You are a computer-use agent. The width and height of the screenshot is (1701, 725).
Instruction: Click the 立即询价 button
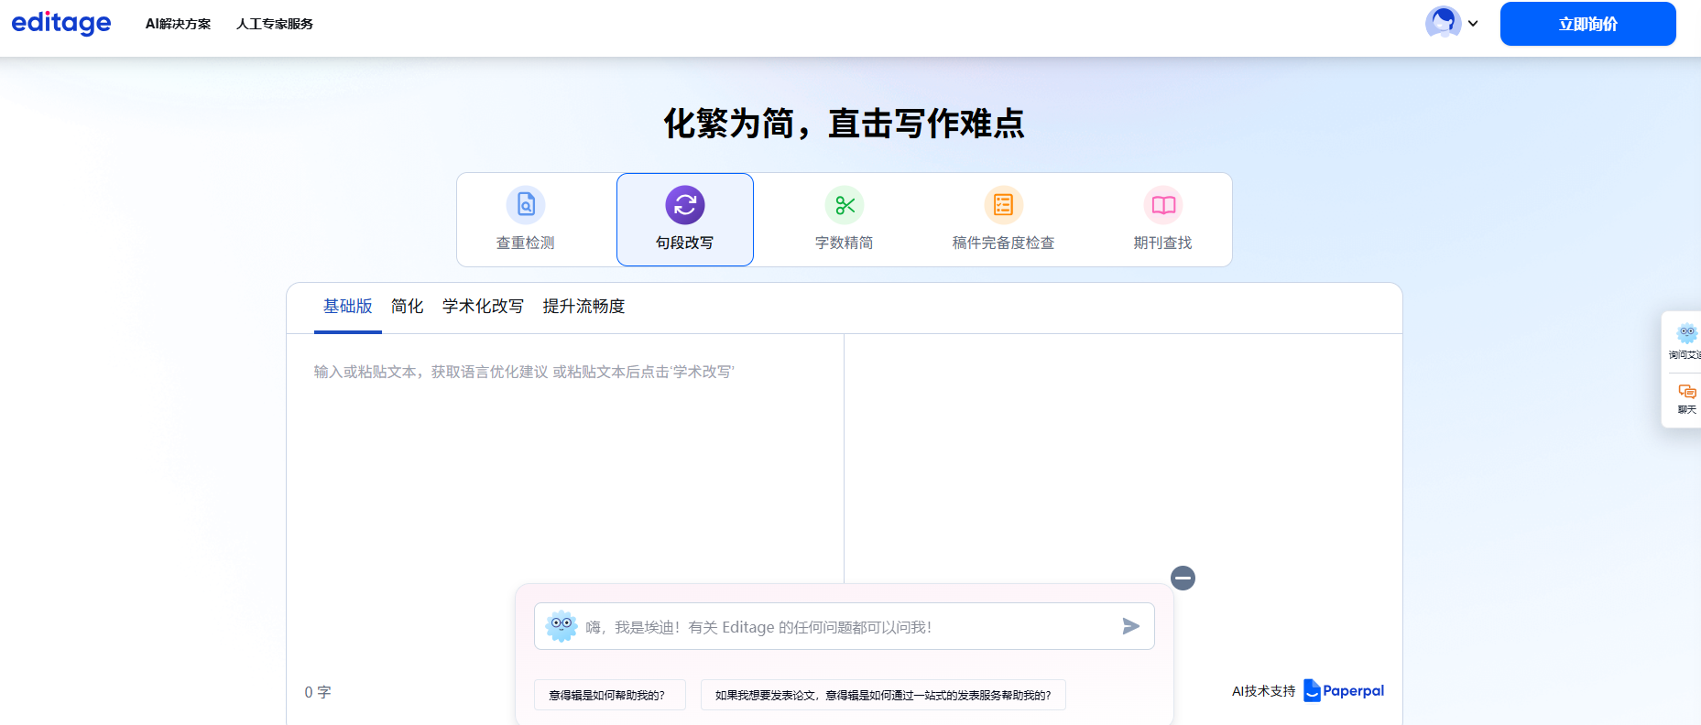pyautogui.click(x=1587, y=24)
